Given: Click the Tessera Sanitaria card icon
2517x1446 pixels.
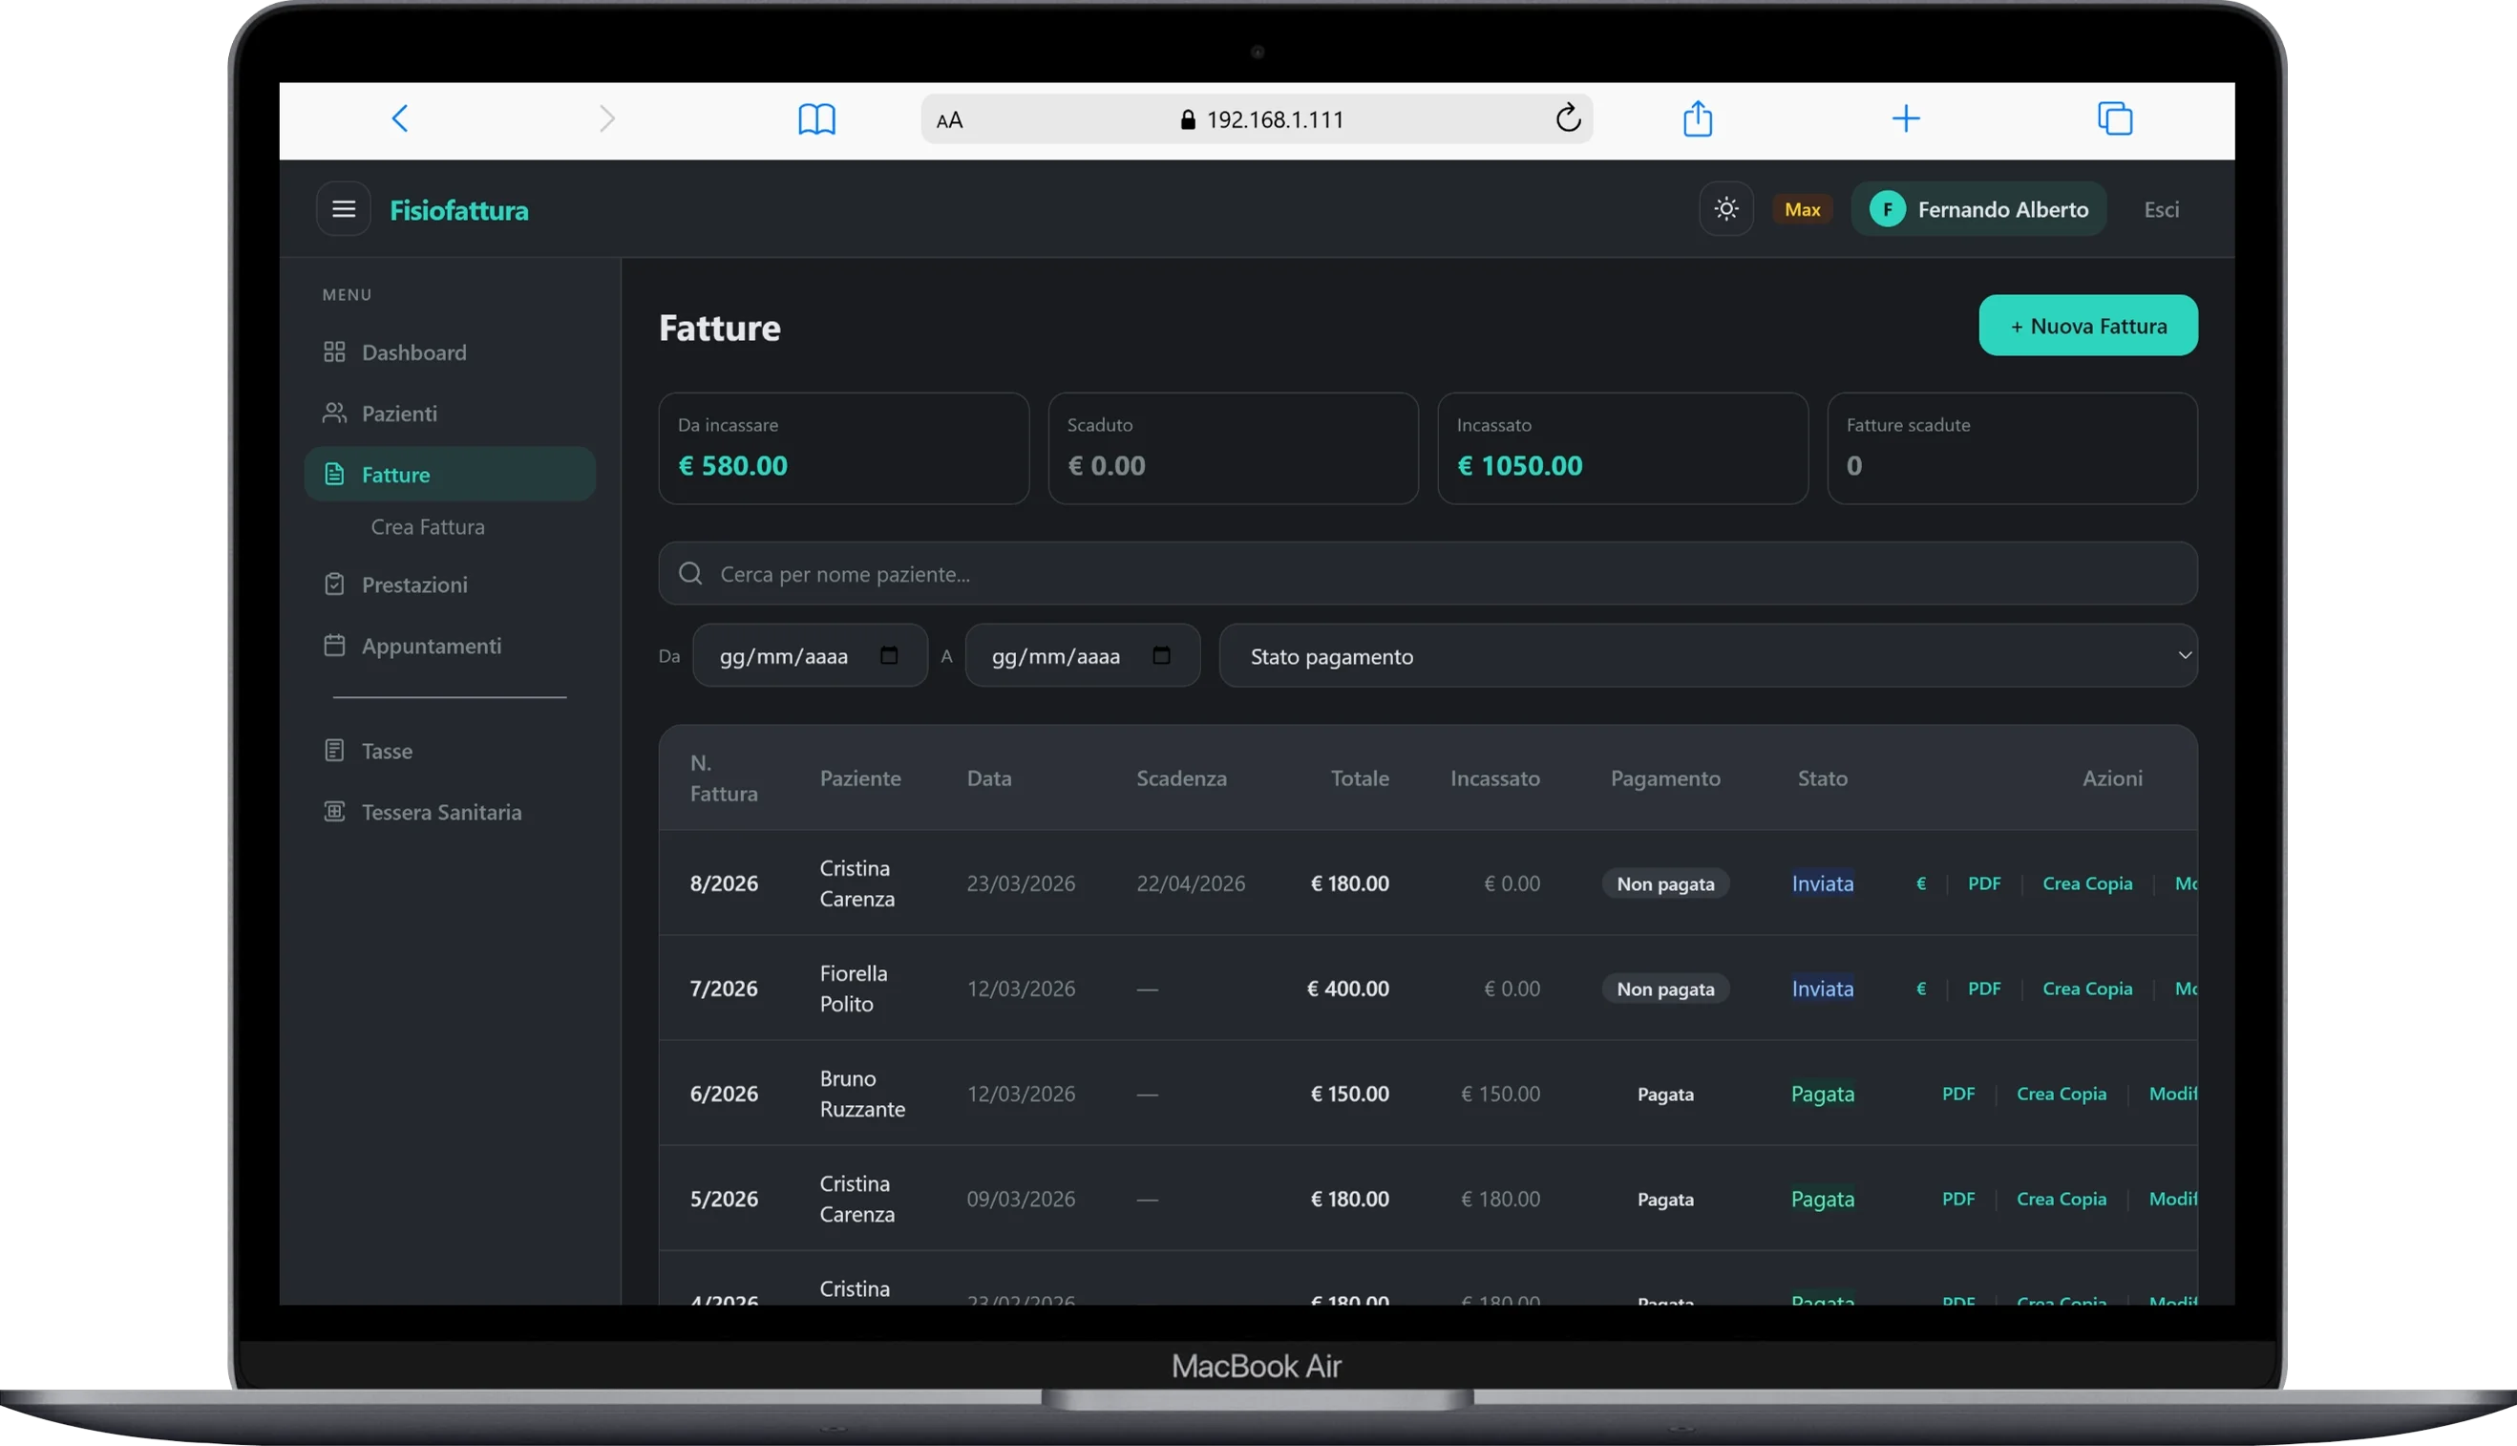Looking at the screenshot, I should [334, 812].
